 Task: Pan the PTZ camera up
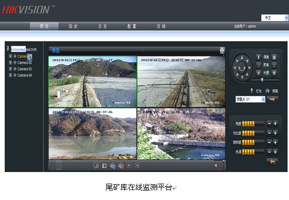coord(242,58)
